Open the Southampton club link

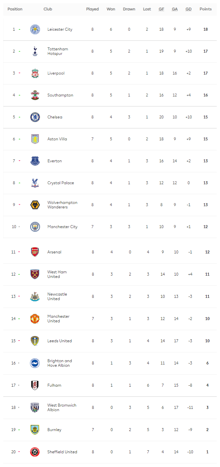(x=60, y=95)
